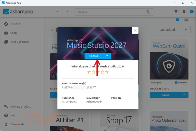
Task: Click the Activate product key icon
Action: coord(6,107)
